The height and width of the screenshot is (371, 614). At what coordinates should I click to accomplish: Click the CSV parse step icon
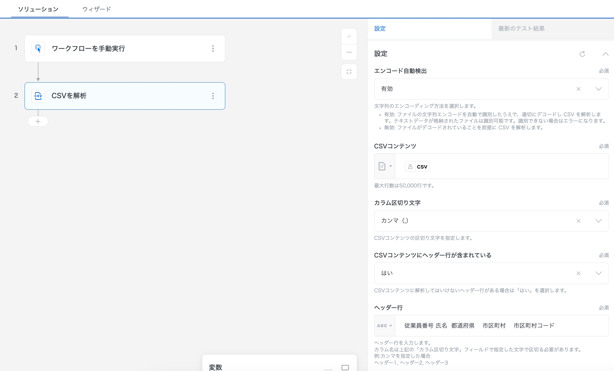(x=38, y=96)
